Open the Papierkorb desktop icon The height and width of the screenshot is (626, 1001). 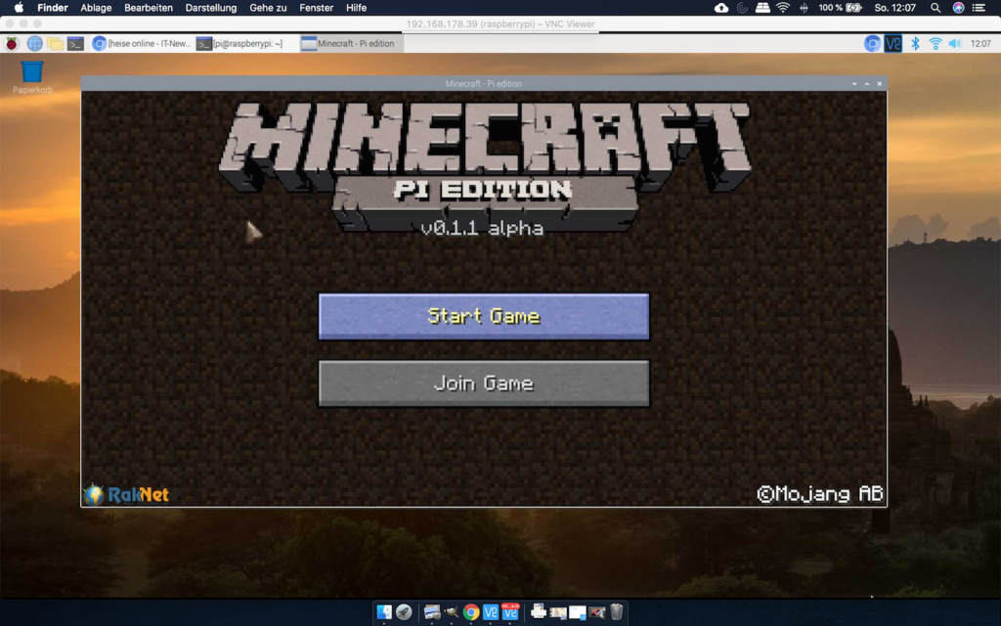[x=32, y=77]
